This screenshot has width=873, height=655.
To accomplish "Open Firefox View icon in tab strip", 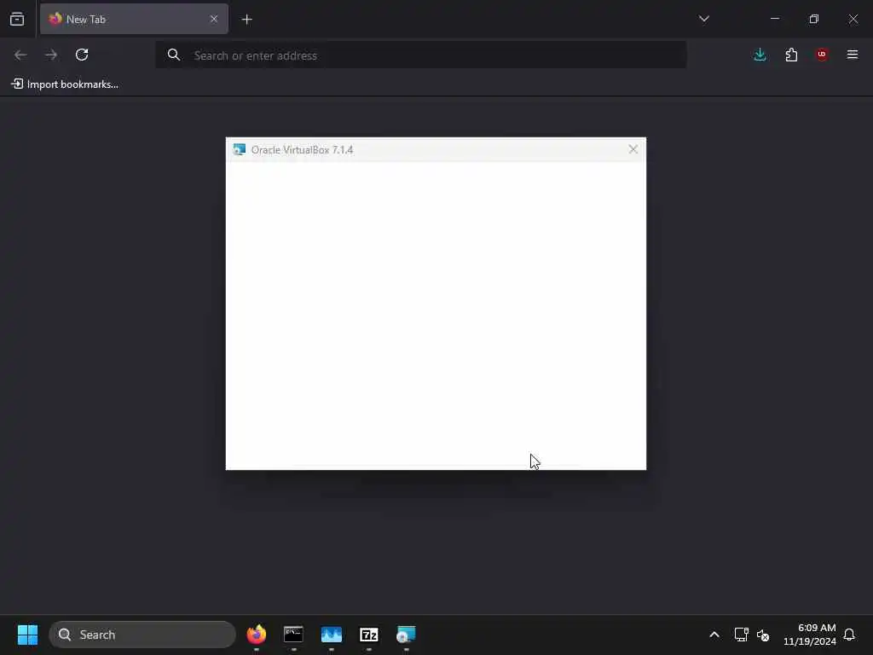I will (x=17, y=19).
